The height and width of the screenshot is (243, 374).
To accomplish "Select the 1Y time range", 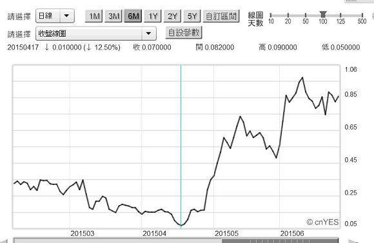I will [x=153, y=16].
